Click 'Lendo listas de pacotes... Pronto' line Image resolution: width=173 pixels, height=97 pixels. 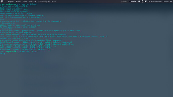tap(15, 10)
